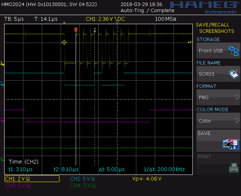
Task: Edit file name via notepad icon
Action: click(233, 74)
